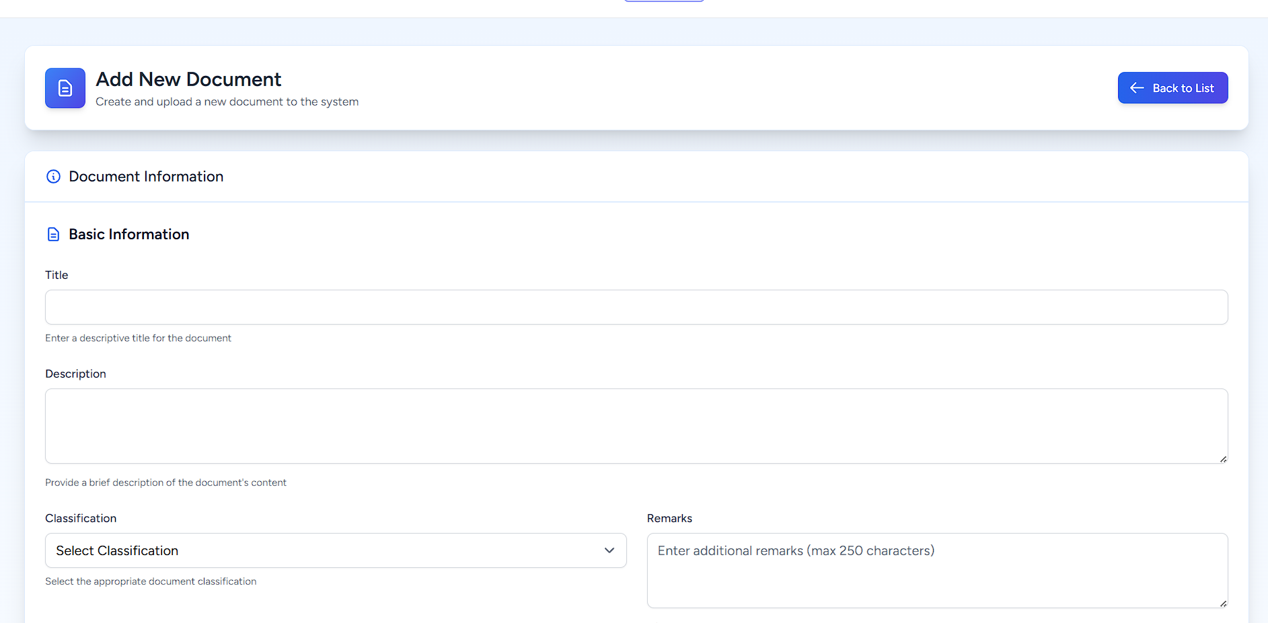Image resolution: width=1268 pixels, height=623 pixels.
Task: Click the chevron on the Classification selector
Action: 609,550
